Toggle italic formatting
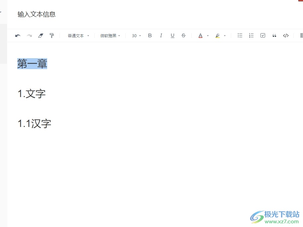This screenshot has height=227, width=303. click(161, 36)
